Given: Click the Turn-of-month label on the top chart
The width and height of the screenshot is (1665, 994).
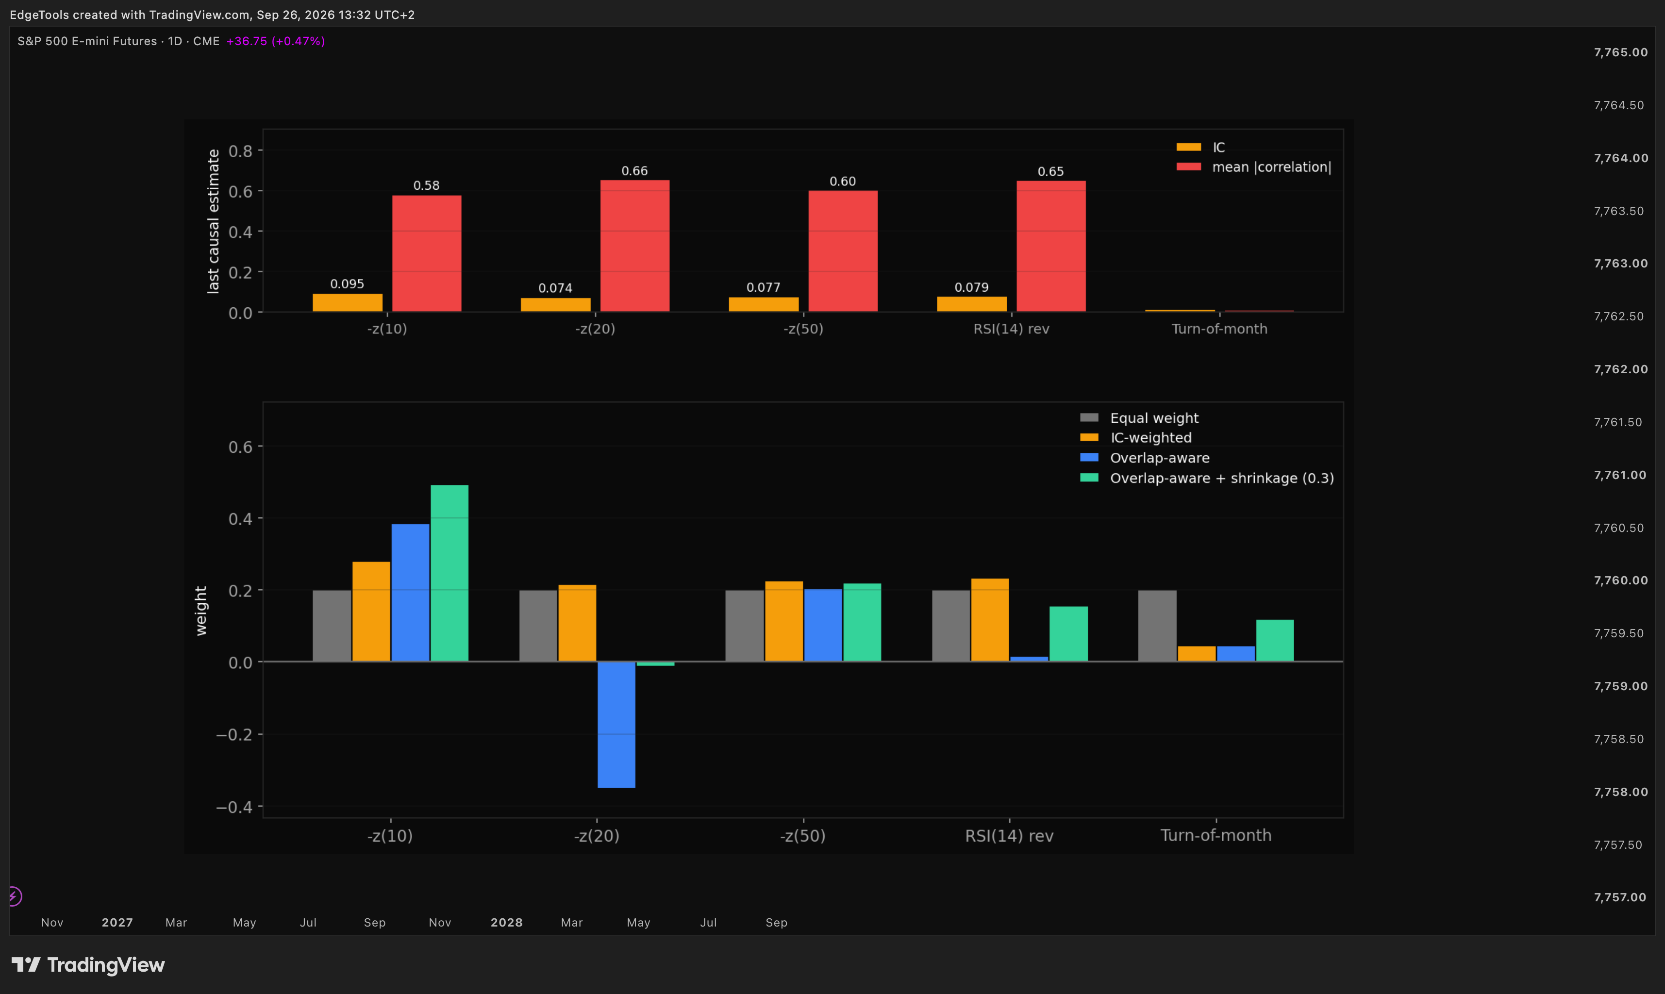Looking at the screenshot, I should tap(1219, 329).
